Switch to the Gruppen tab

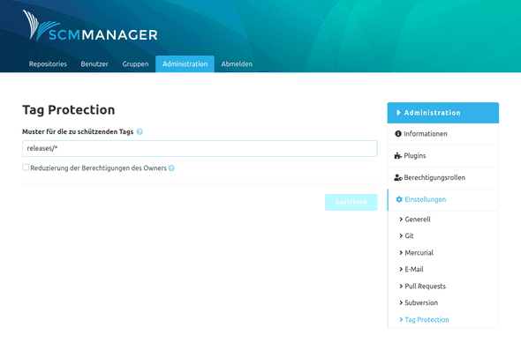tap(135, 64)
